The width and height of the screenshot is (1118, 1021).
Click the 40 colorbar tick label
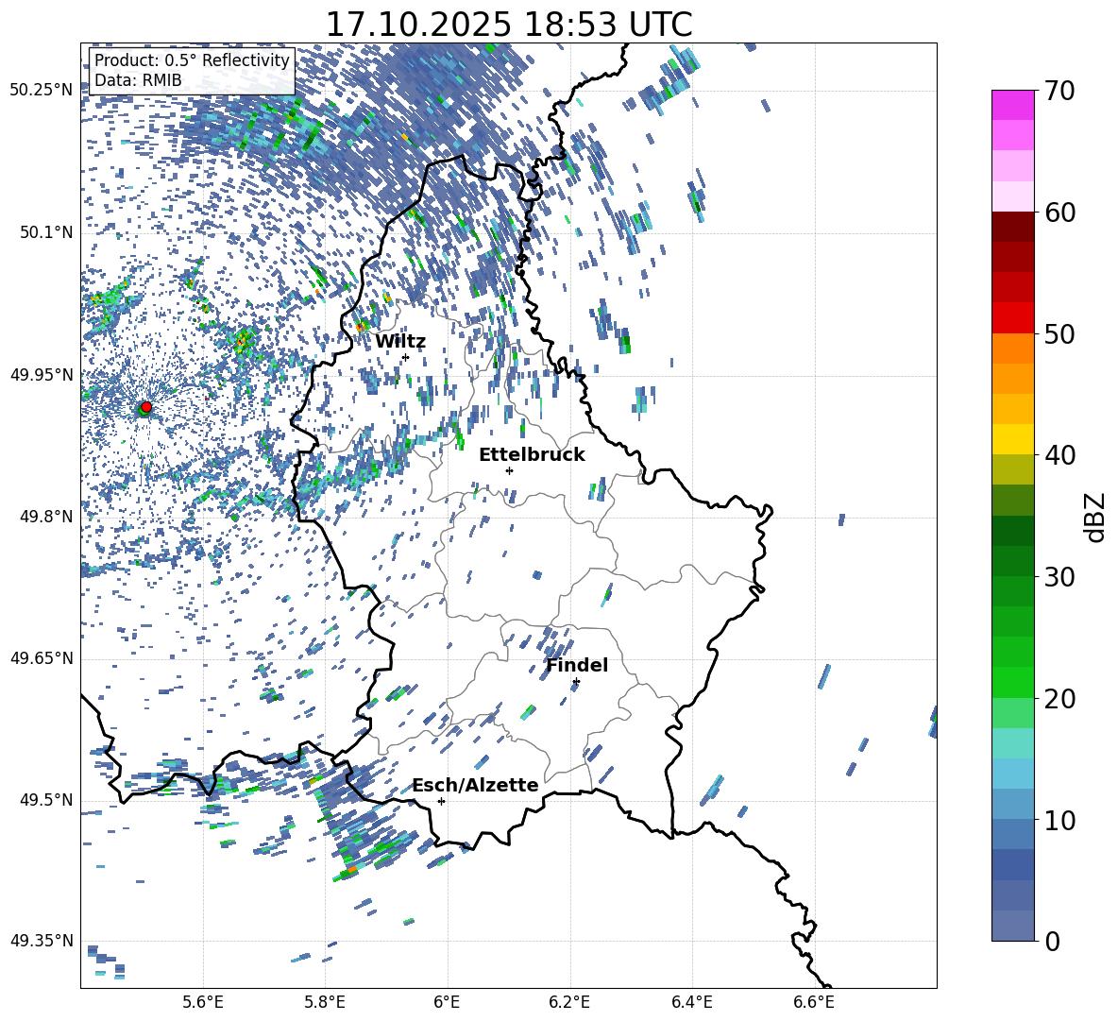pyautogui.click(x=1059, y=455)
